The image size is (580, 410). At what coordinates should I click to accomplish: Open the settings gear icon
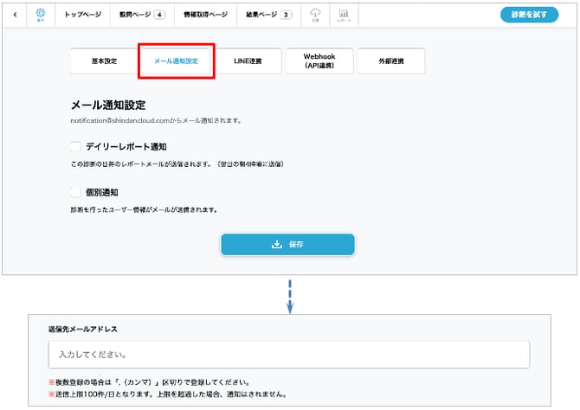point(41,15)
